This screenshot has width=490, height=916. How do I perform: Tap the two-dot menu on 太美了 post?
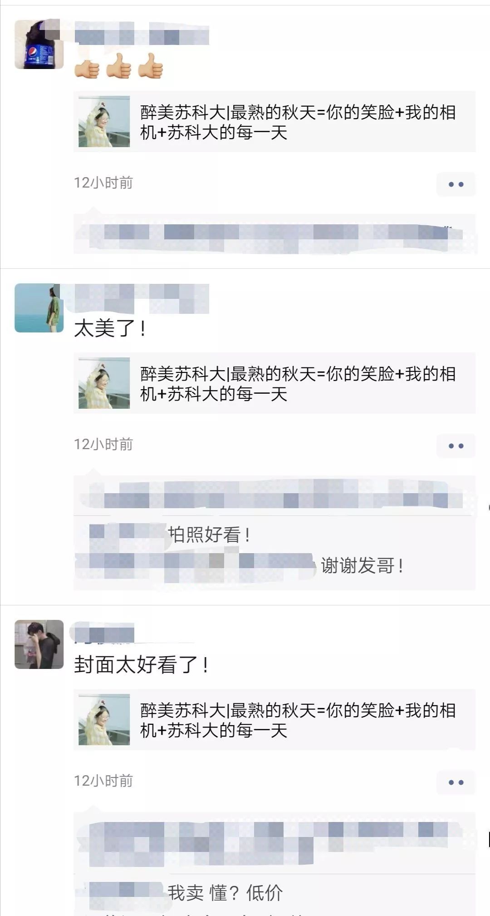pos(456,446)
